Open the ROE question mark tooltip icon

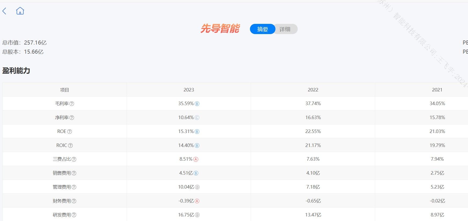(x=69, y=131)
